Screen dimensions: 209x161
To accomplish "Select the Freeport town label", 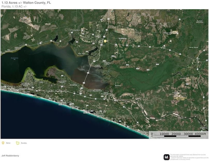I will (x=97, y=36).
